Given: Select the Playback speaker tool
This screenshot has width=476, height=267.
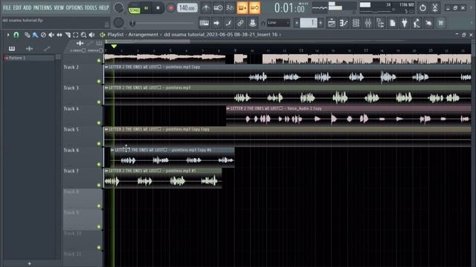Looking at the screenshot, I should click(x=91, y=35).
